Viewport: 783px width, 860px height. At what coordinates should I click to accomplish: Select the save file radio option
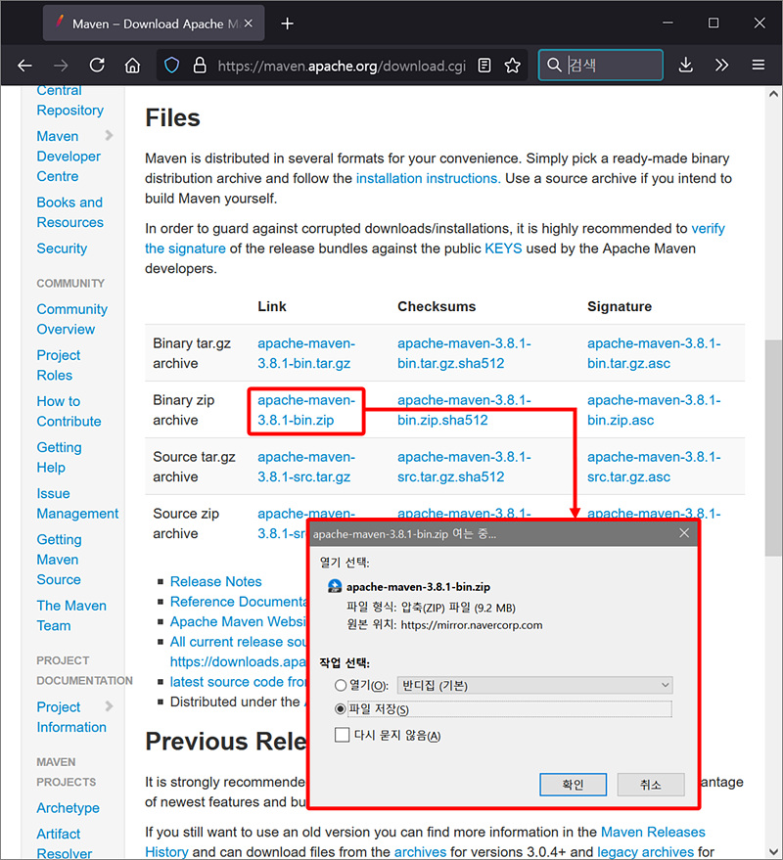point(341,709)
